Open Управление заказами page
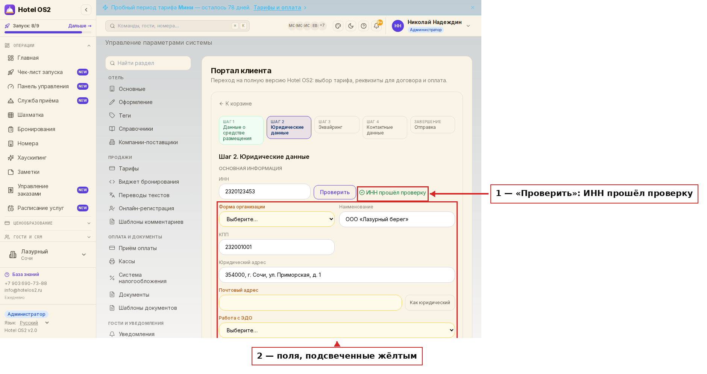This screenshot has width=707, height=374. (x=48, y=190)
